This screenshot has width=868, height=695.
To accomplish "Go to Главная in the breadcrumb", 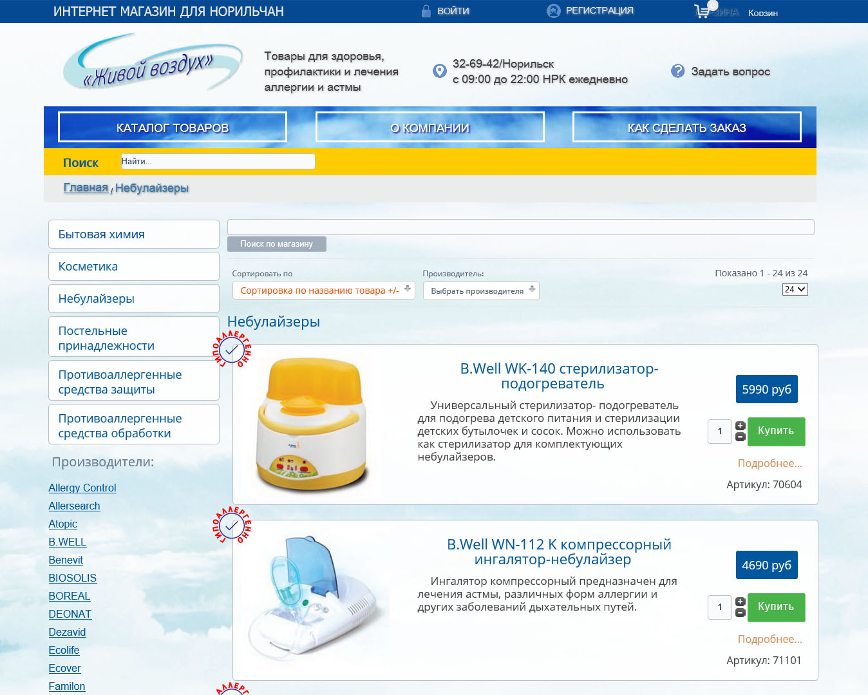I will point(86,187).
